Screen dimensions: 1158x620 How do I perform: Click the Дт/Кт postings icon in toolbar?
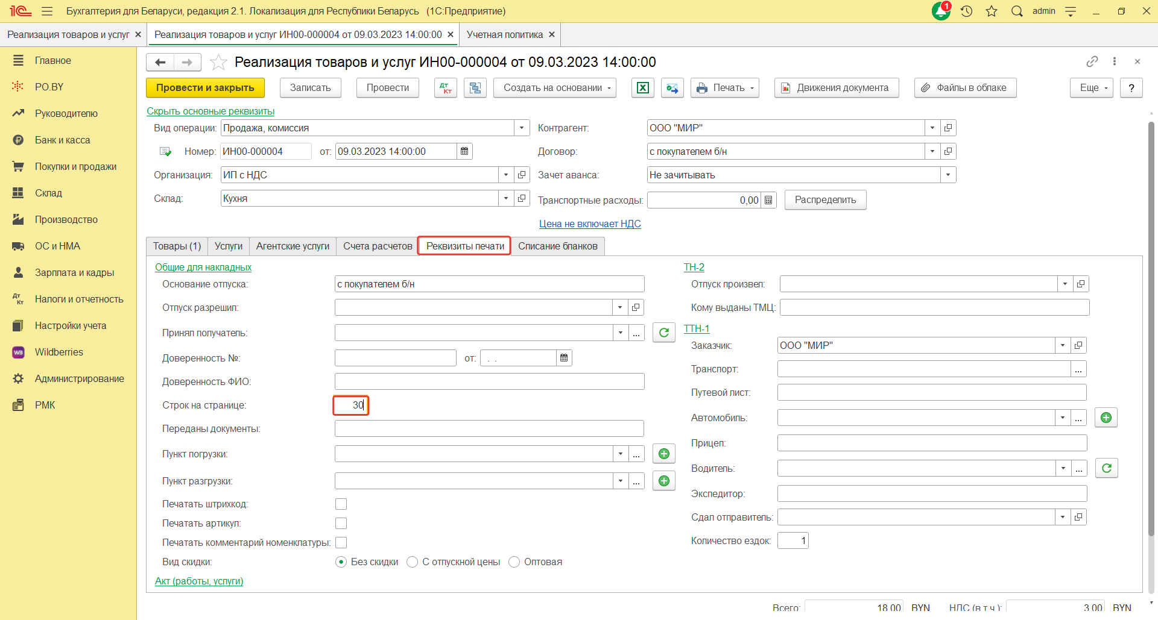pos(445,88)
